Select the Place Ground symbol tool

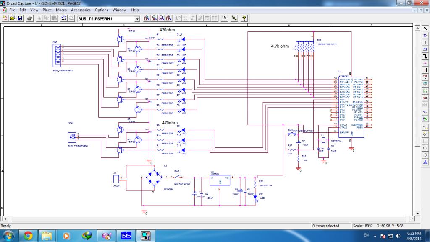(425, 83)
